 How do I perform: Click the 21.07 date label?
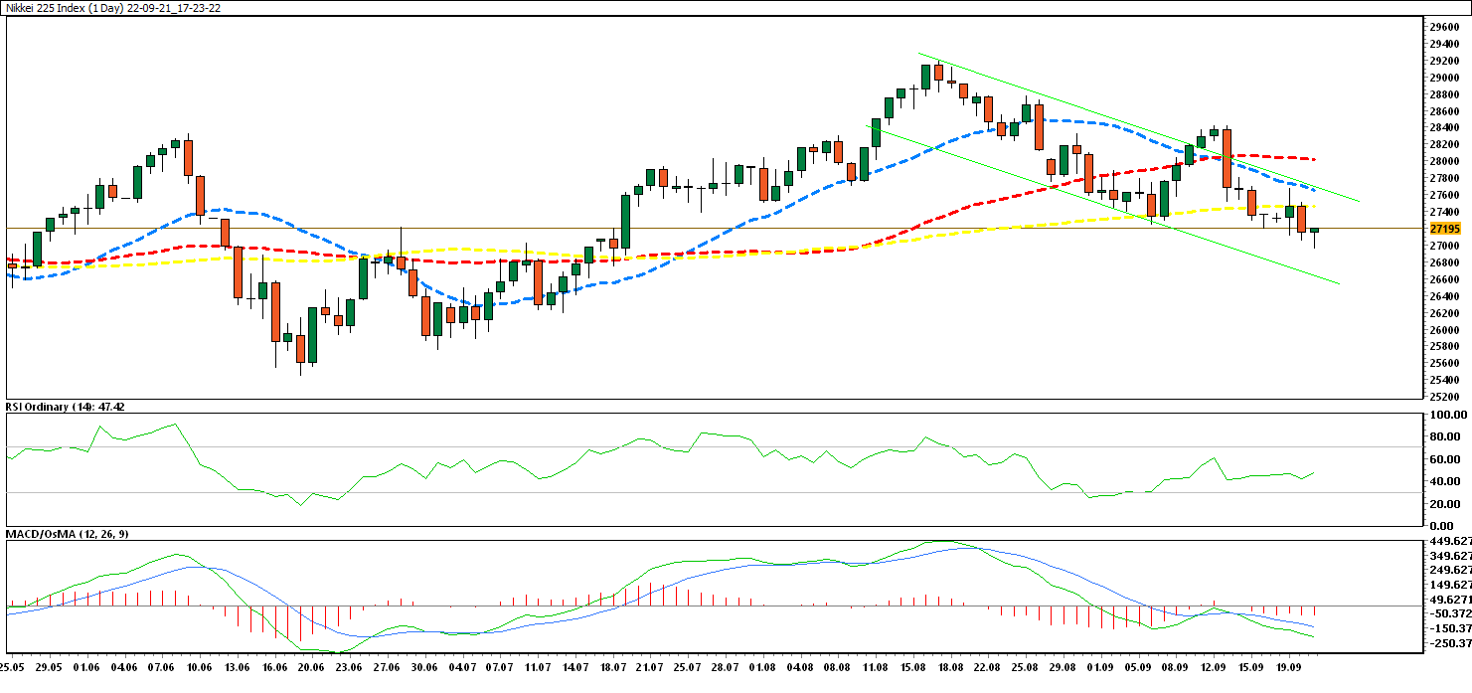pos(651,669)
